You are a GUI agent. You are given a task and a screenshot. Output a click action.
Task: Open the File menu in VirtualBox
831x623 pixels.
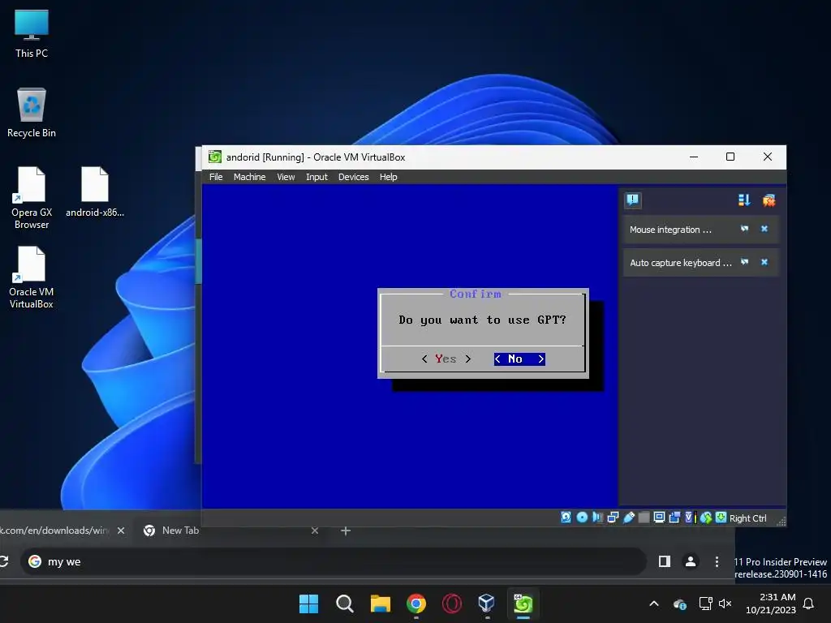[216, 177]
